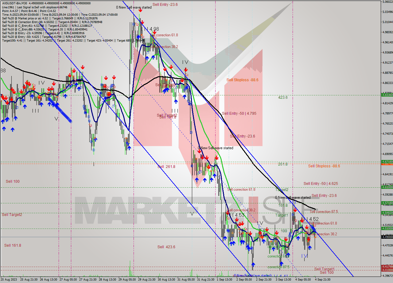Click the 'Correction Entry38: 4.50202' line
Screen dimensions: 393x283
52,22
